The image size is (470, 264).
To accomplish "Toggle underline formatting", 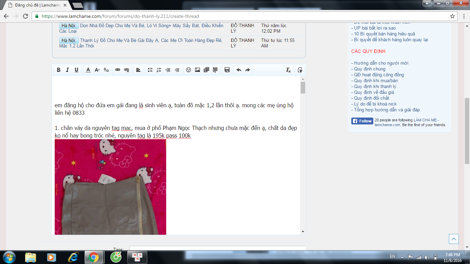I will (x=76, y=70).
